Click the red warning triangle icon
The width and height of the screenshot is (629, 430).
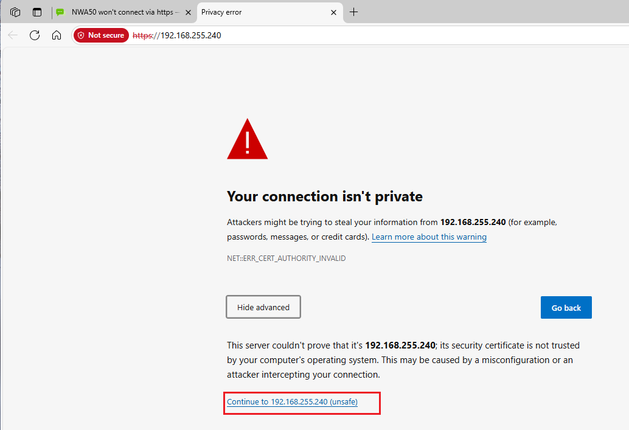(247, 139)
